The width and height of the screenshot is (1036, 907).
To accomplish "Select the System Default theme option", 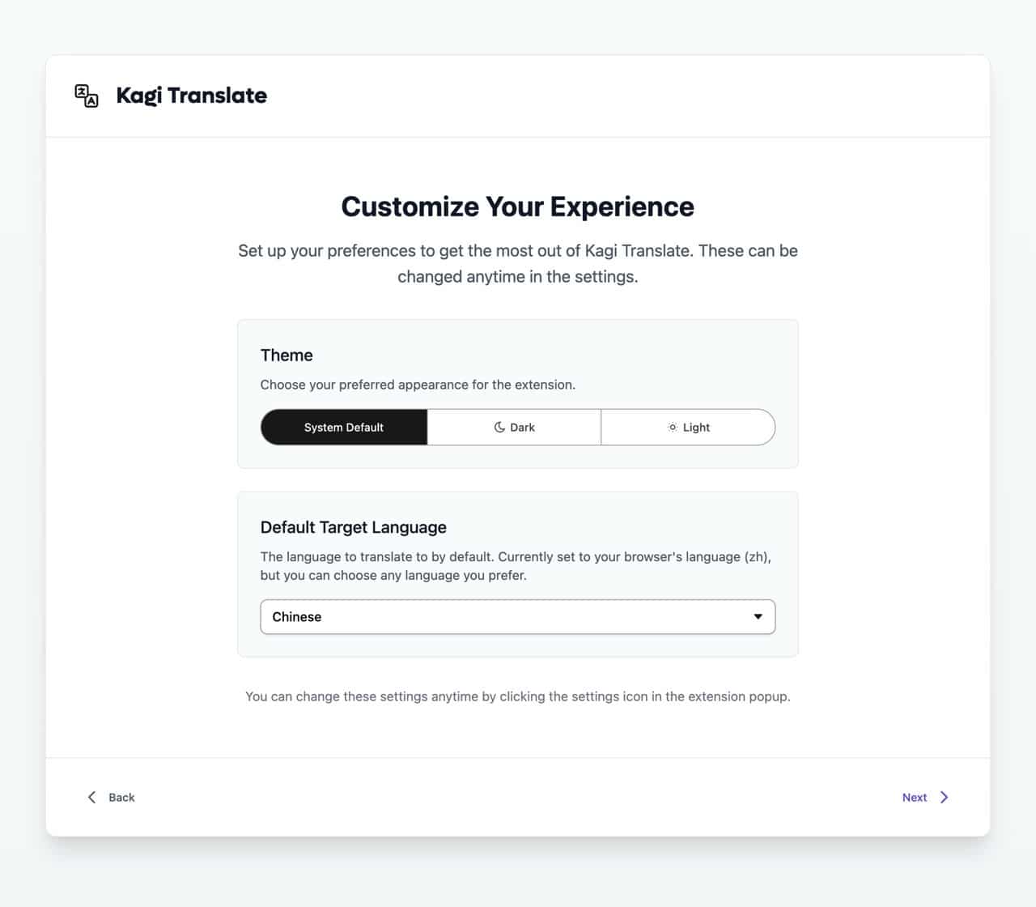I will click(x=344, y=428).
